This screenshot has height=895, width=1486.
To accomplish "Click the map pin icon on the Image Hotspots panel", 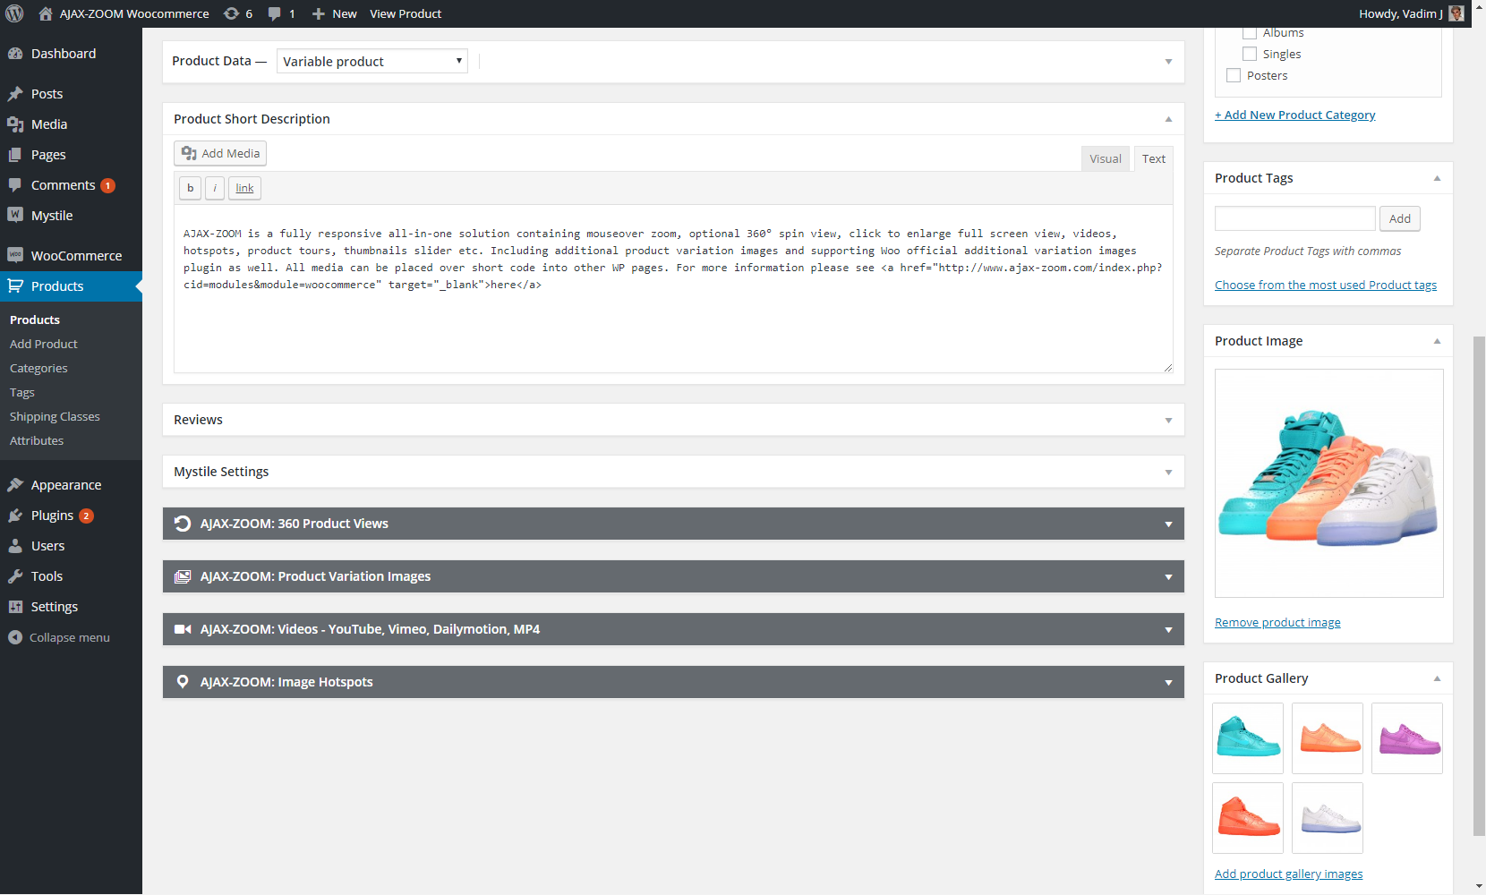I will coord(183,682).
